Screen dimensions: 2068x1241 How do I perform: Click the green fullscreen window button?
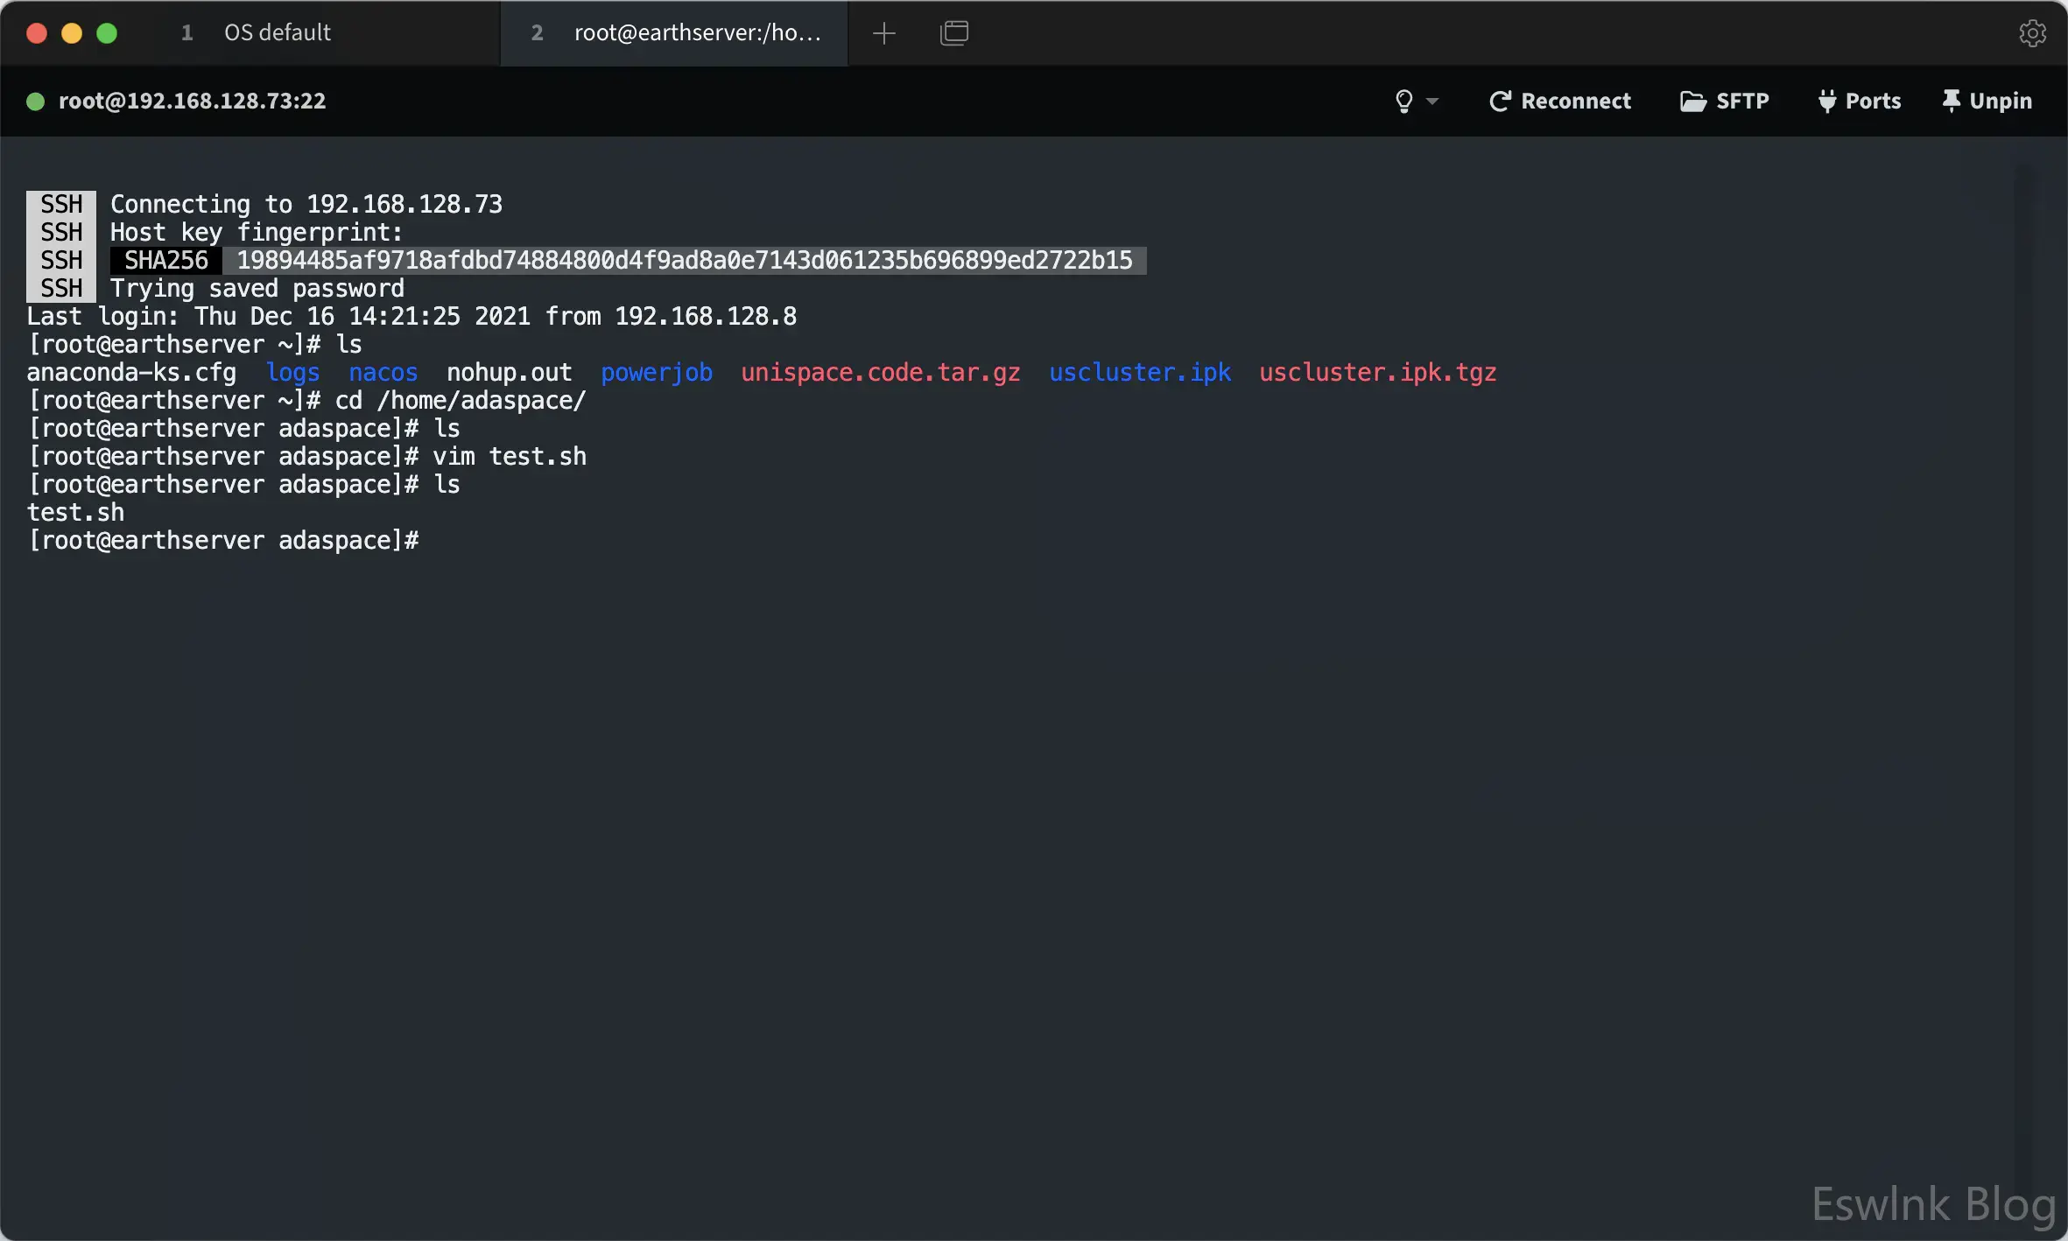tap(107, 33)
